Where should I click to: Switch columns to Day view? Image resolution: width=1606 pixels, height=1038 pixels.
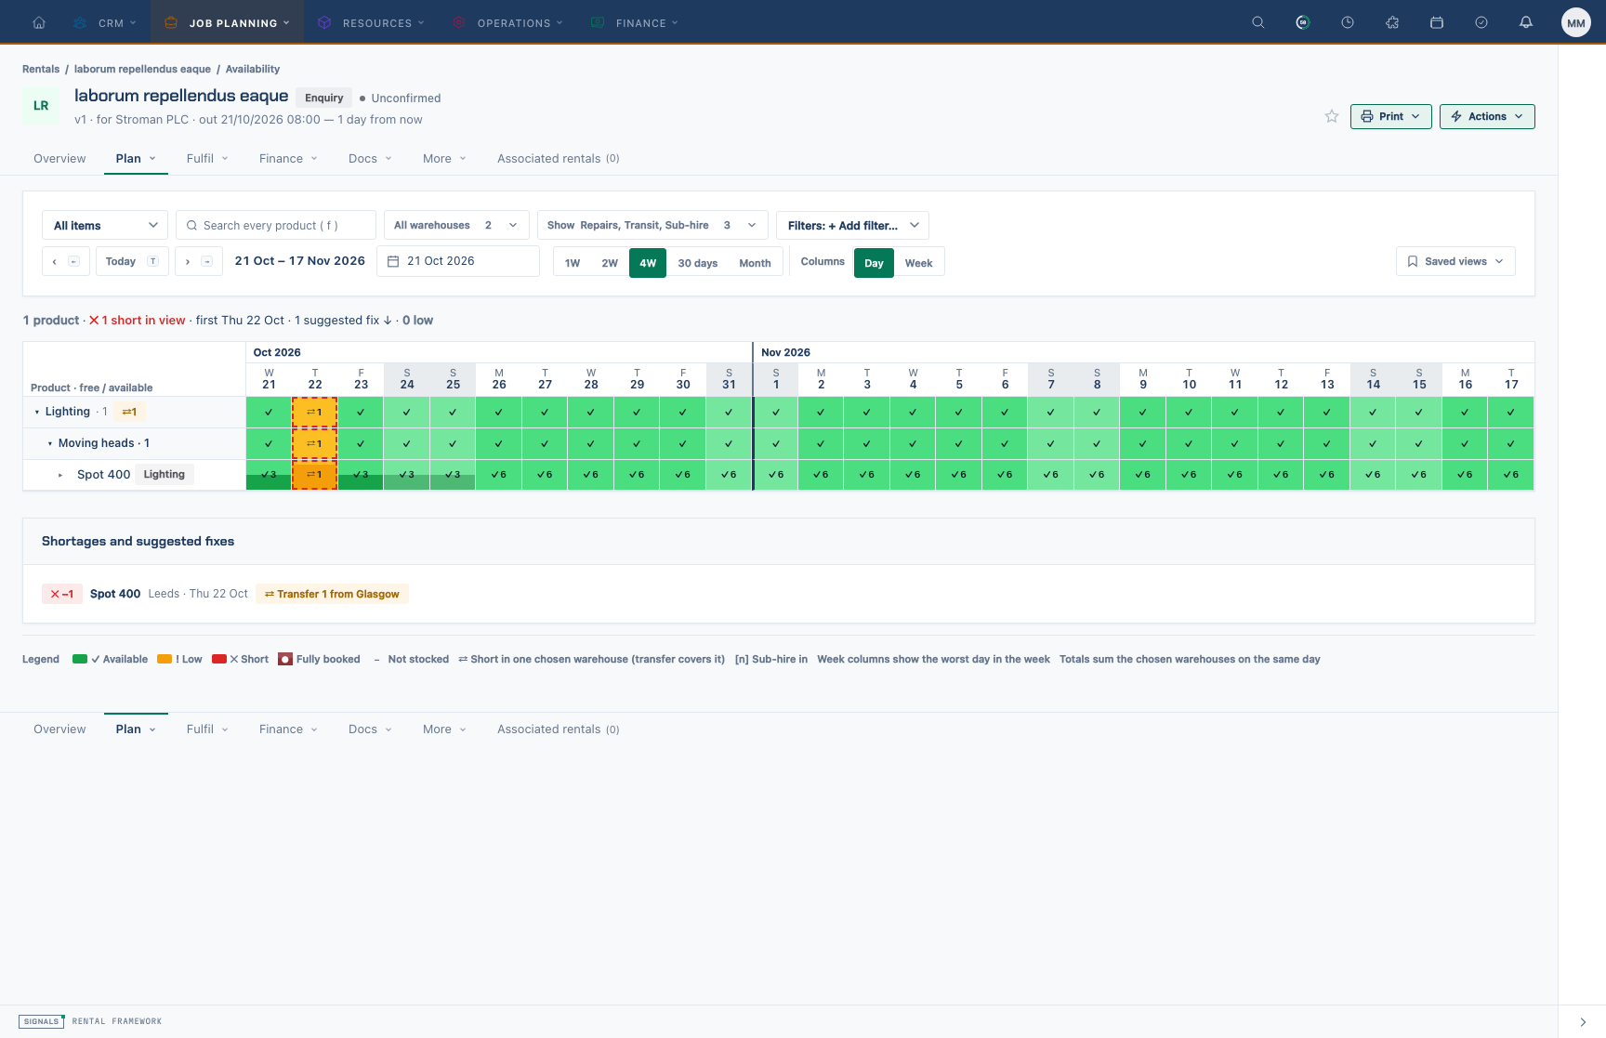(x=874, y=263)
